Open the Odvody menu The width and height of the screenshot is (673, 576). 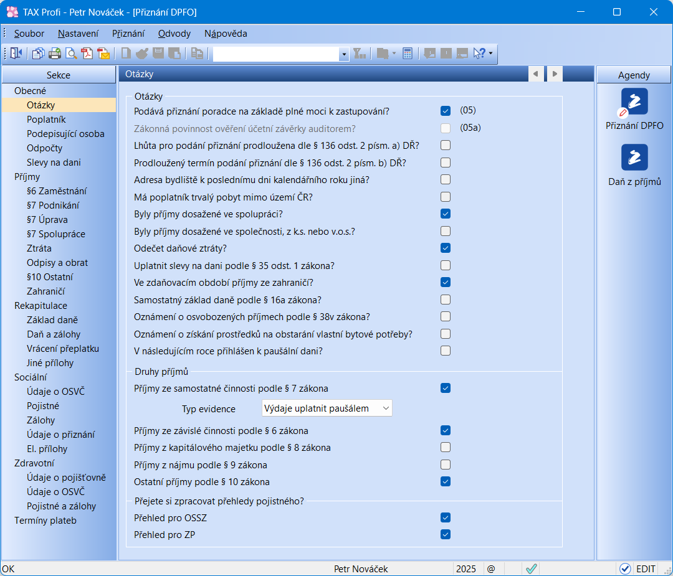click(174, 34)
